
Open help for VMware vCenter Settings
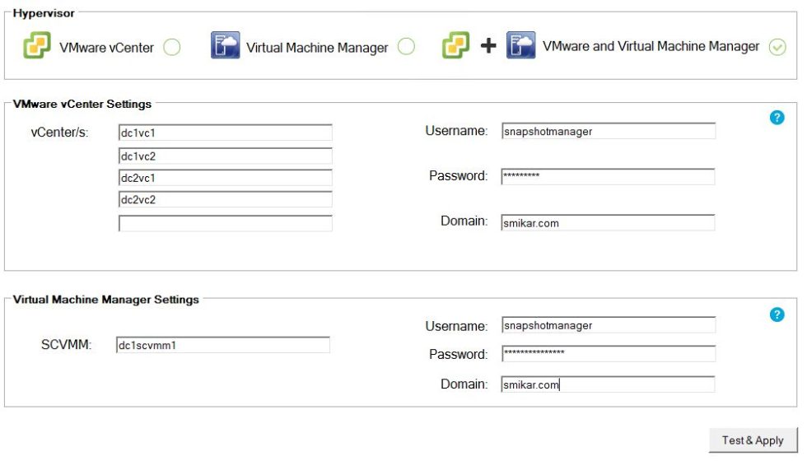(776, 118)
